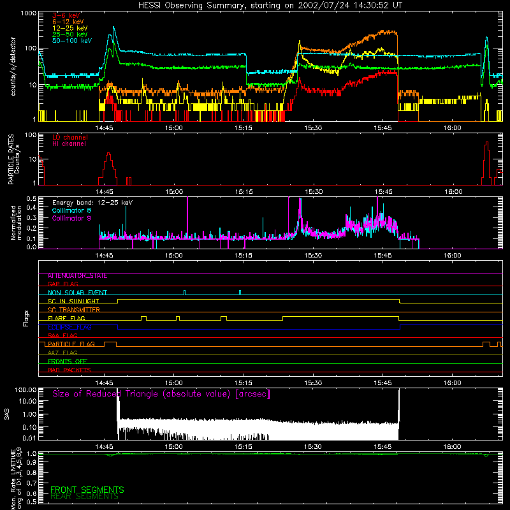
Task: Click the SAA_FLAG label
Action: coord(62,335)
